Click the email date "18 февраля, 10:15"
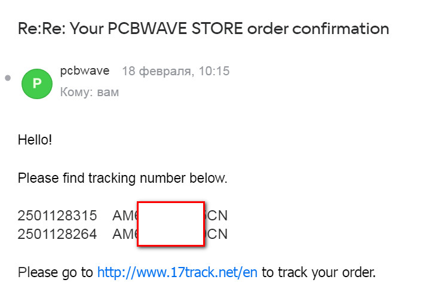 (176, 72)
